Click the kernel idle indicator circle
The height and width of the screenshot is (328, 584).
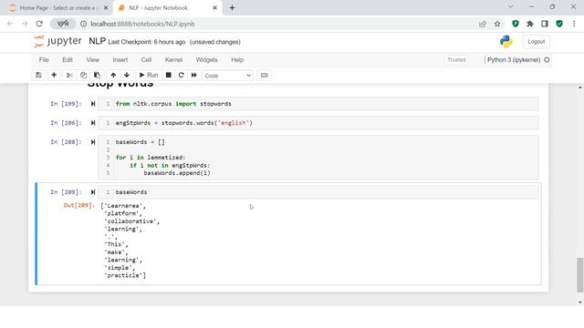(547, 60)
